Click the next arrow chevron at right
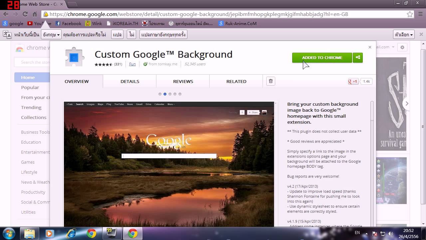426x240 pixels. 406,104
